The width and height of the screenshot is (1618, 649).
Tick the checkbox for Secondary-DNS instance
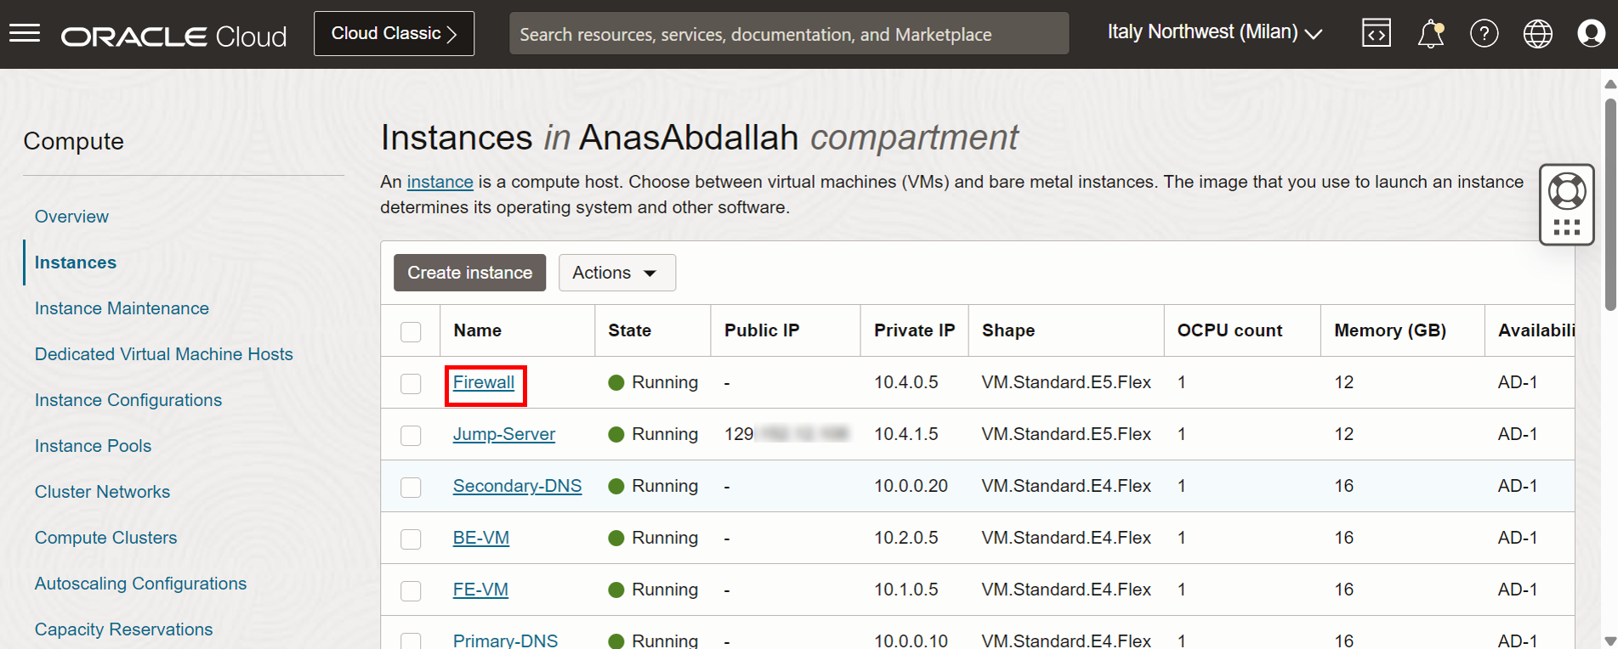pyautogui.click(x=411, y=487)
